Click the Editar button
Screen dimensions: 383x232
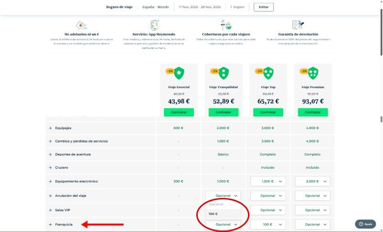(x=264, y=7)
